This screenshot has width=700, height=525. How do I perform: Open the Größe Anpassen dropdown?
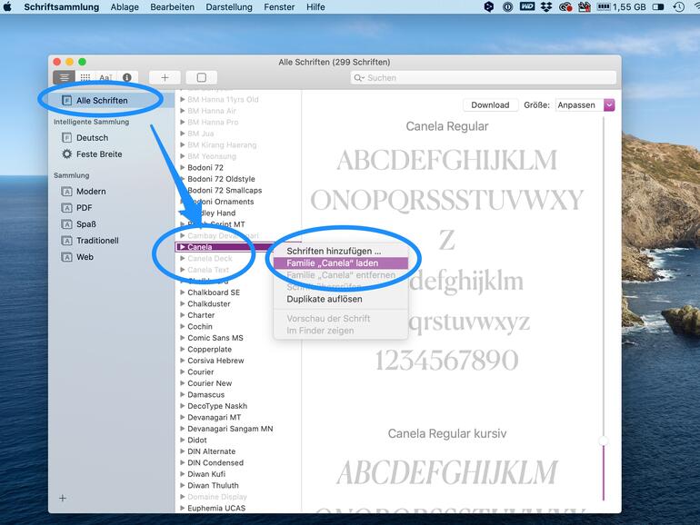585,104
